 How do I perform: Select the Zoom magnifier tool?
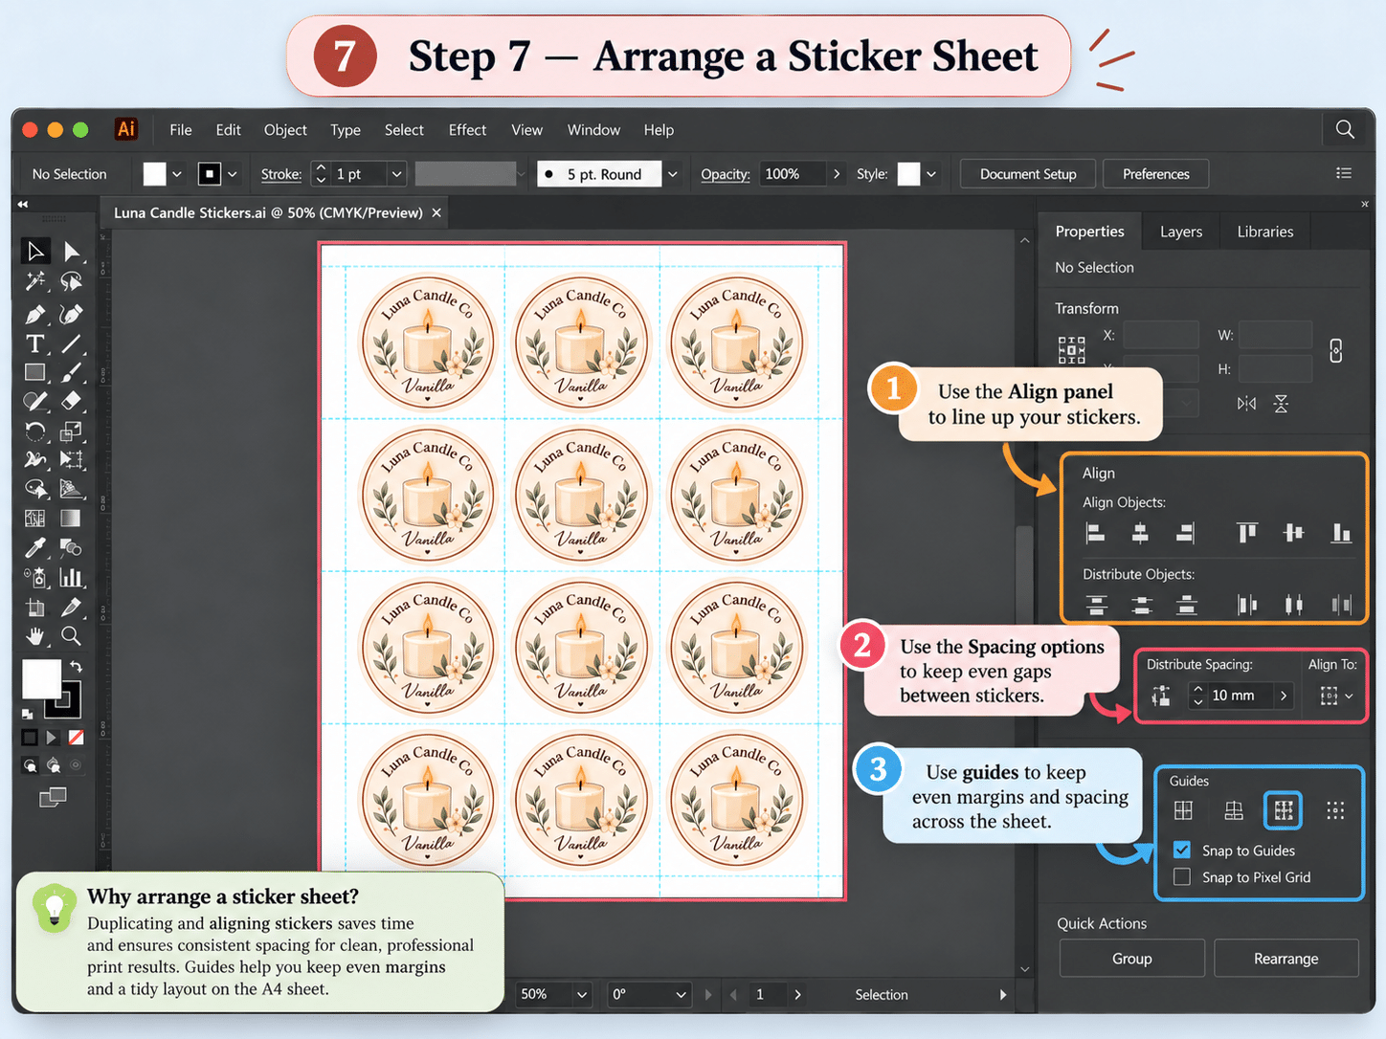point(71,636)
